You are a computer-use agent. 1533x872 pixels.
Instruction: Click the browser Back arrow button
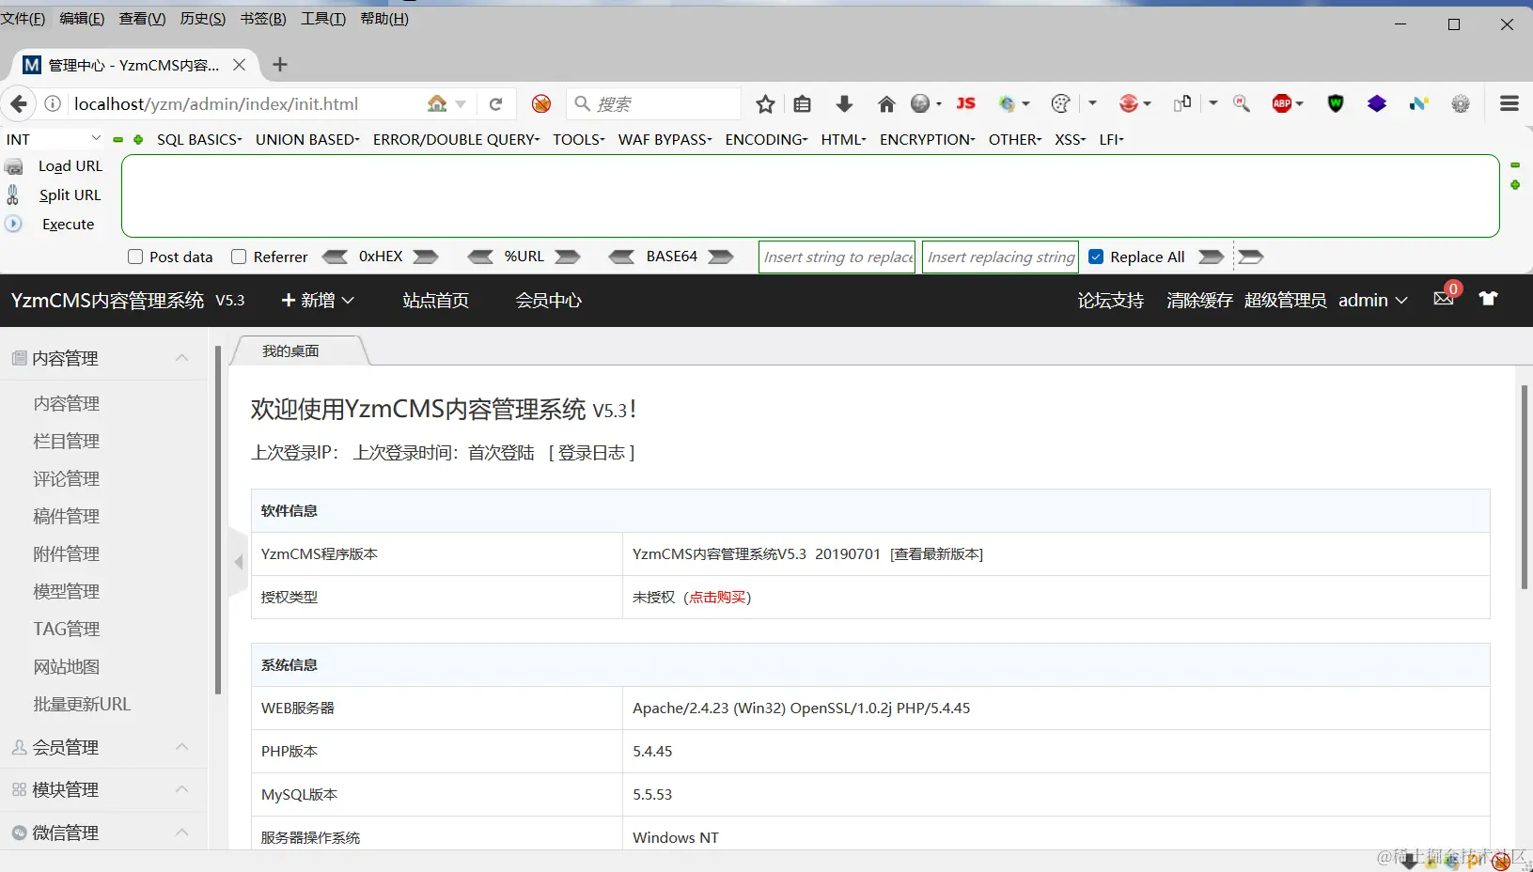click(x=19, y=103)
